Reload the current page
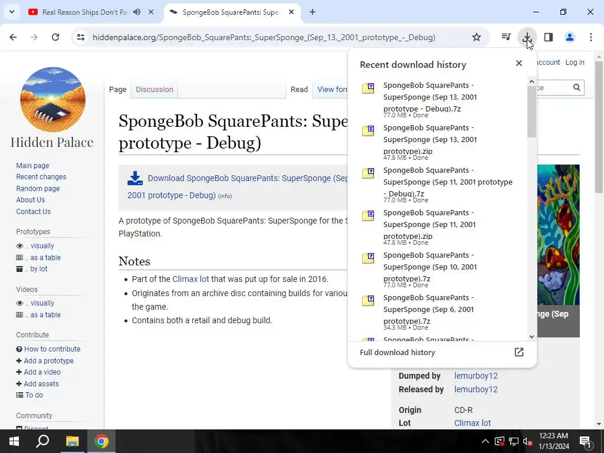Viewport: 604px width, 453px height. click(55, 37)
